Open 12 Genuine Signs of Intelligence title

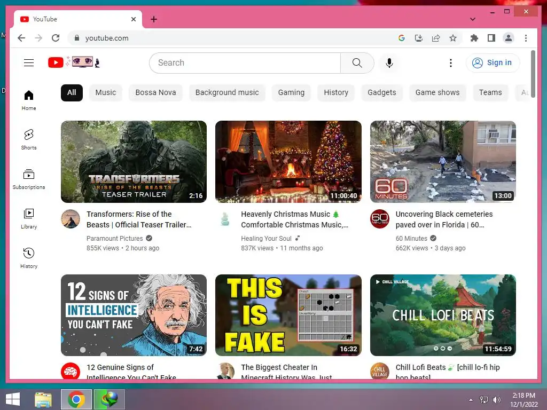pyautogui.click(x=131, y=372)
